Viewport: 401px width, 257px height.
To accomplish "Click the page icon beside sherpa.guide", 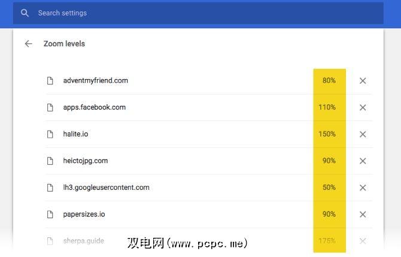I will tap(50, 241).
